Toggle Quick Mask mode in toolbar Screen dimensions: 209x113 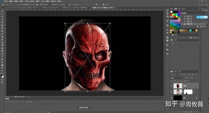click(x=2, y=79)
